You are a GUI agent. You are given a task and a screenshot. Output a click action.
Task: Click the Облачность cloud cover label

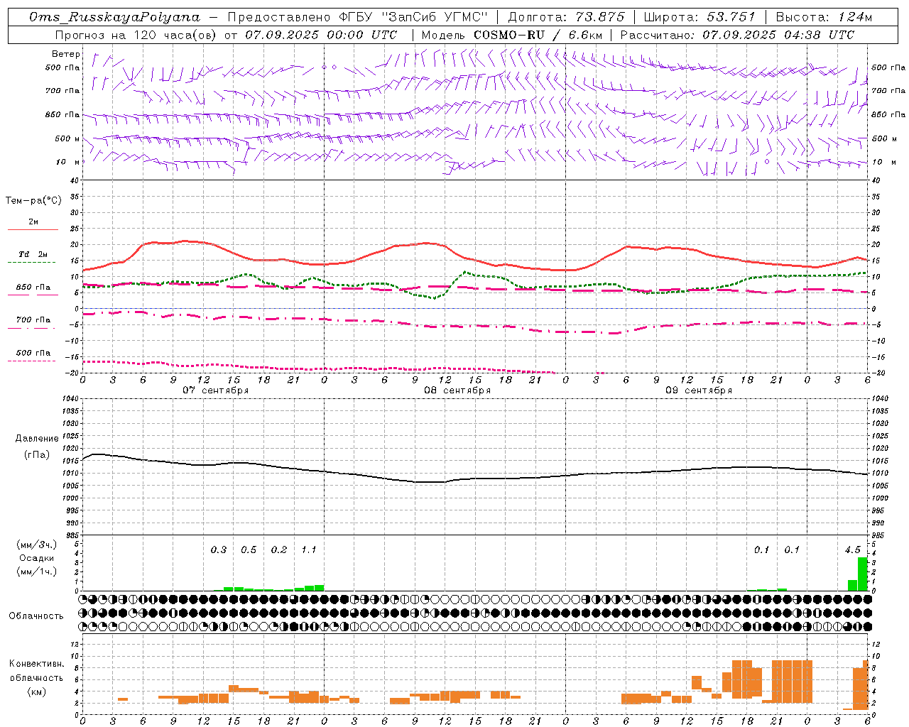(x=36, y=616)
